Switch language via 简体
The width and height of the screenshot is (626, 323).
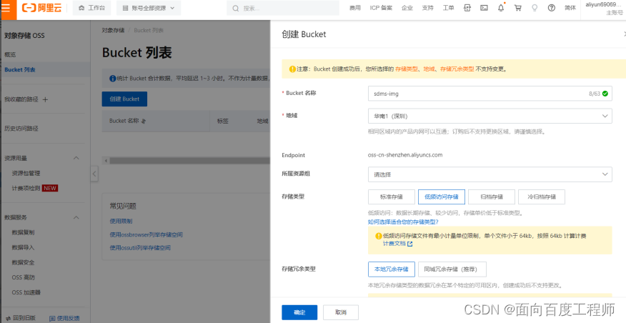570,8
